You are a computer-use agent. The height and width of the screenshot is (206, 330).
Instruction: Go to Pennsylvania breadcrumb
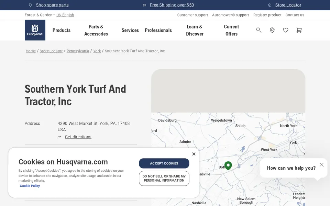point(78,51)
